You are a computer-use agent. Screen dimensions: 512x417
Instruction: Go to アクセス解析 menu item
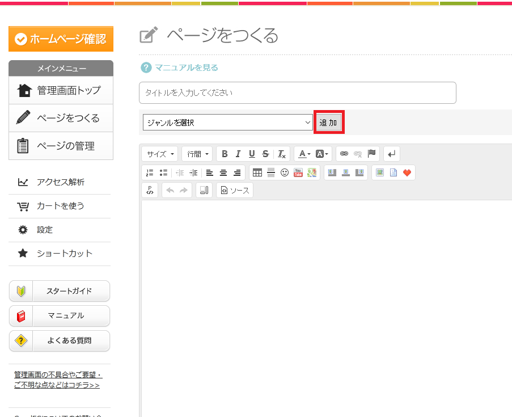[60, 182]
